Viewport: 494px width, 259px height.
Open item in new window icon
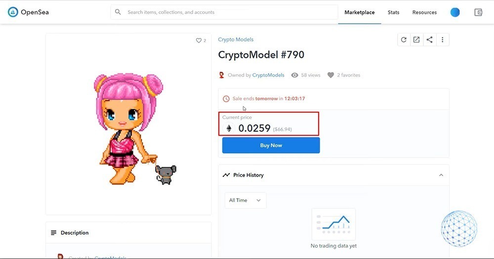(416, 40)
